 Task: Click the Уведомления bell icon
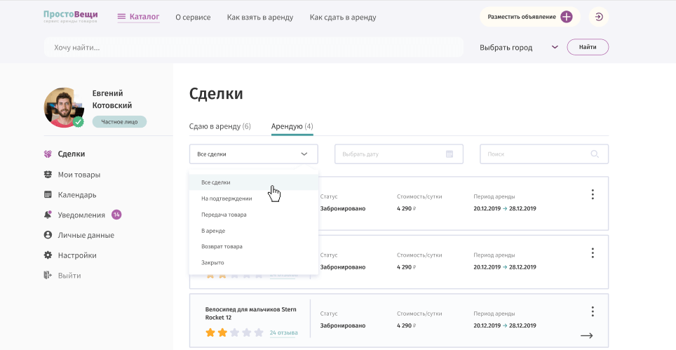[x=48, y=215]
